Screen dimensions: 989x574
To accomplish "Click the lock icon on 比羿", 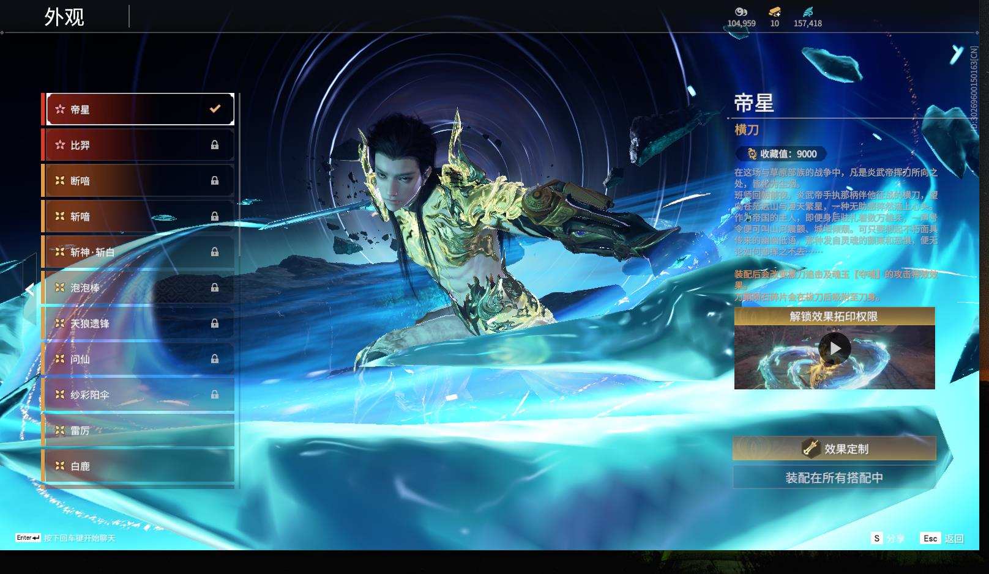I will click(x=215, y=145).
